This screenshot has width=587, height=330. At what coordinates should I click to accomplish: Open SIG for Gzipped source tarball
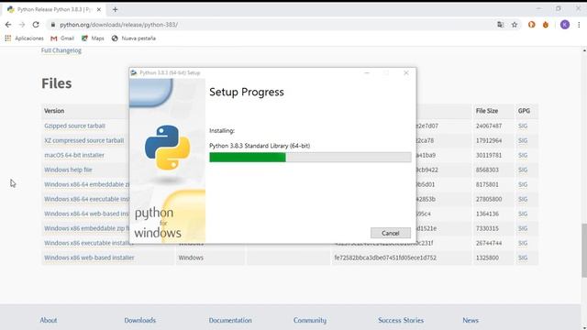coord(523,126)
